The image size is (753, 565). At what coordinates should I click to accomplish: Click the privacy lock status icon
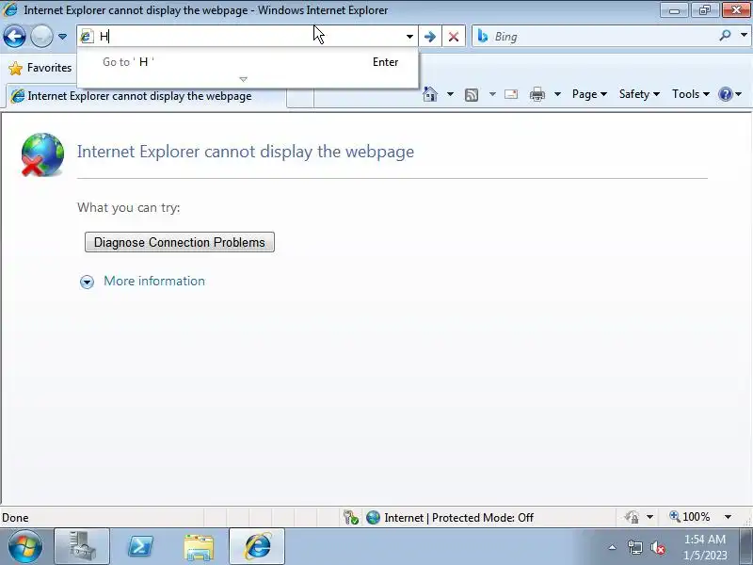coord(632,517)
